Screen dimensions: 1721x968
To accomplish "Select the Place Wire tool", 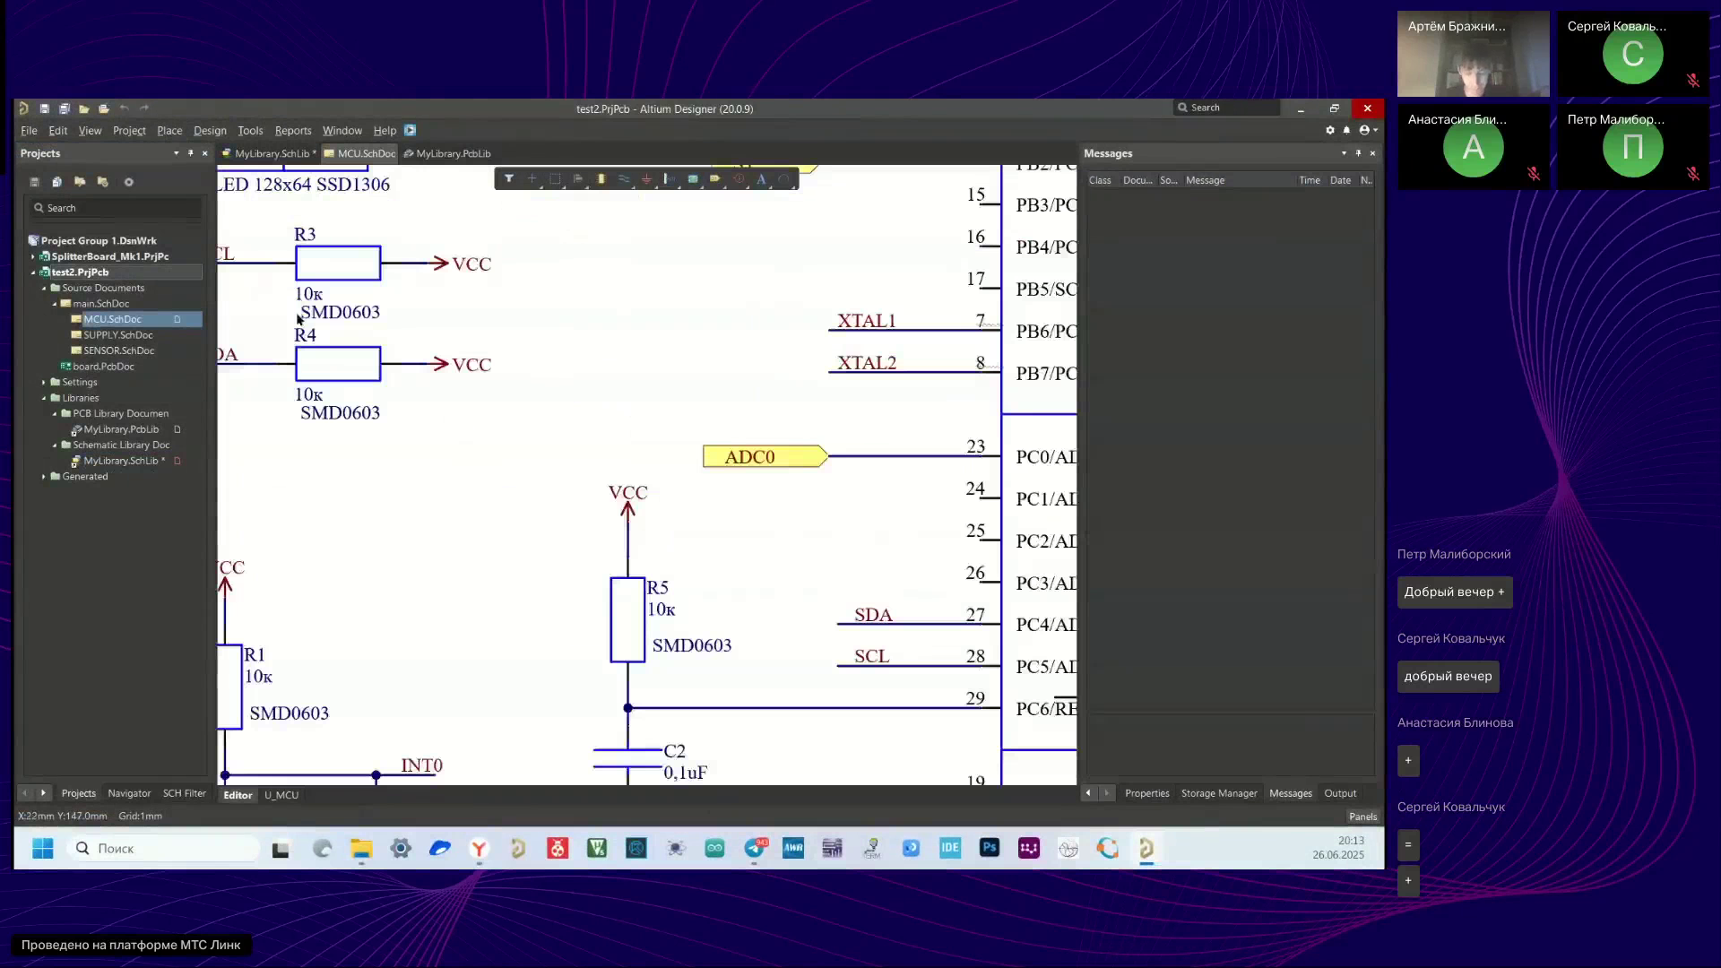I will click(624, 178).
